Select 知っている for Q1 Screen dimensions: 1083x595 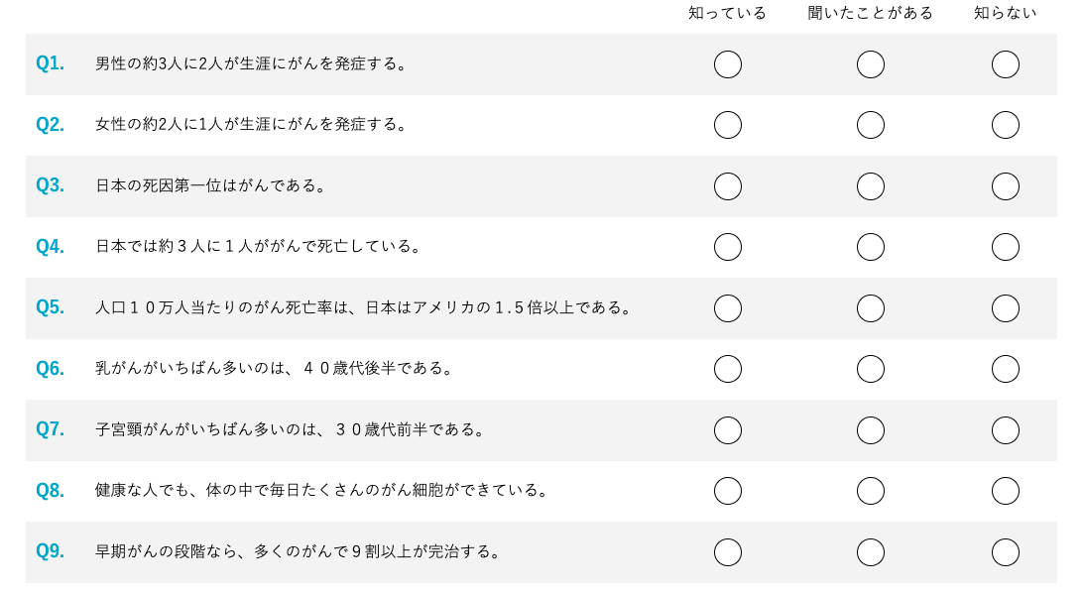[x=728, y=64]
